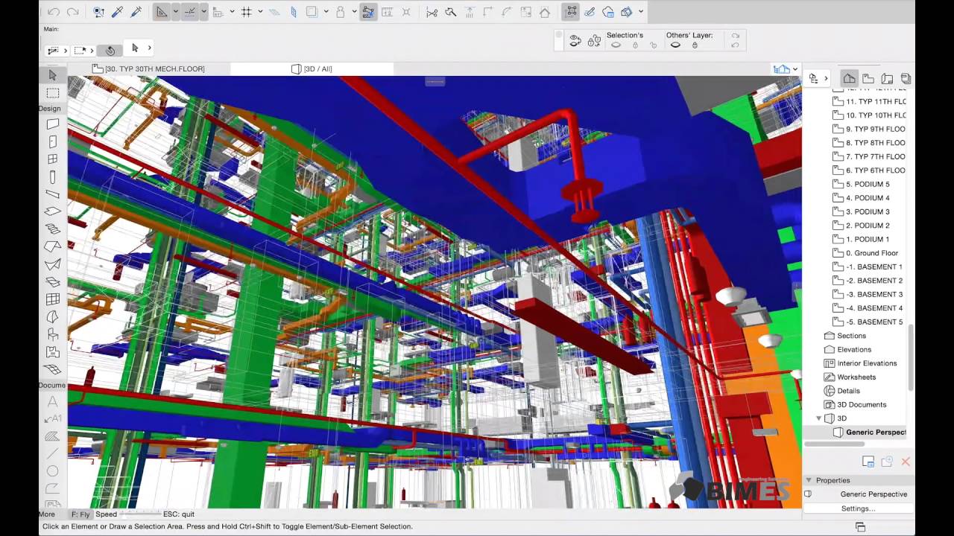The width and height of the screenshot is (954, 536).
Task: Select the Object chair tool
Action: [x=52, y=334]
